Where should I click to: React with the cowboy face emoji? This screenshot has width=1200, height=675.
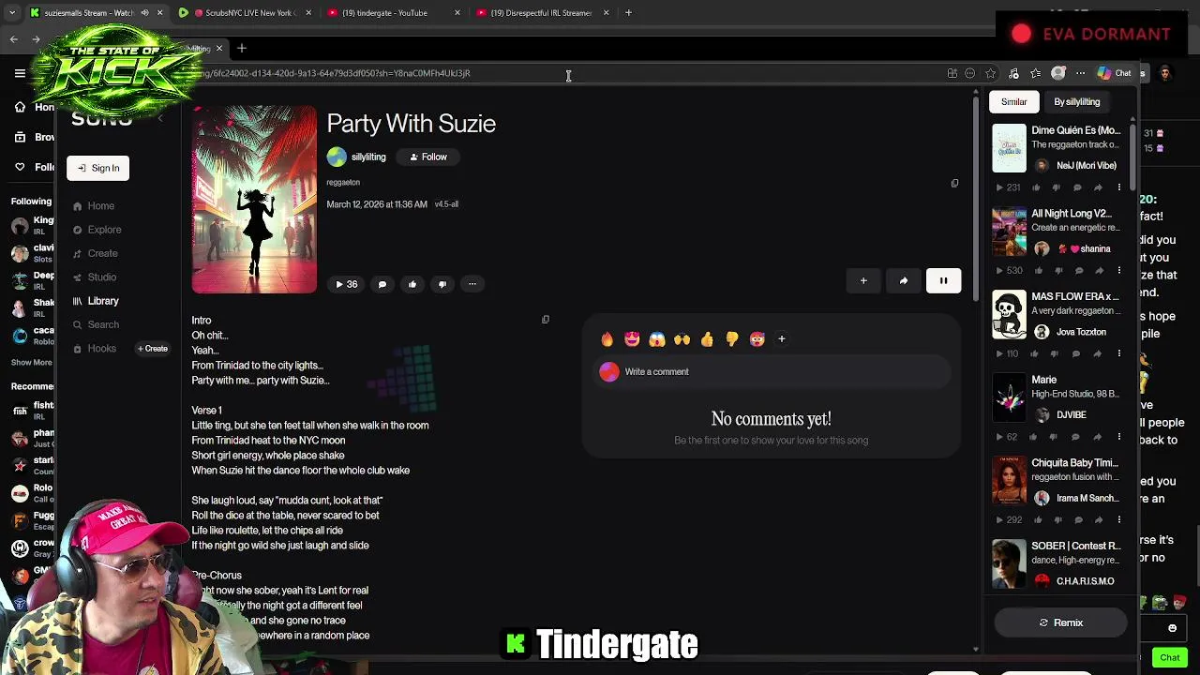757,339
